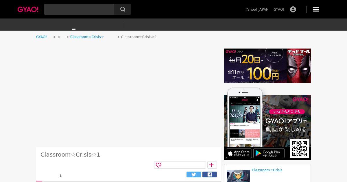The image size is (347, 182).
Task: Share on Twitter
Action: point(194,174)
